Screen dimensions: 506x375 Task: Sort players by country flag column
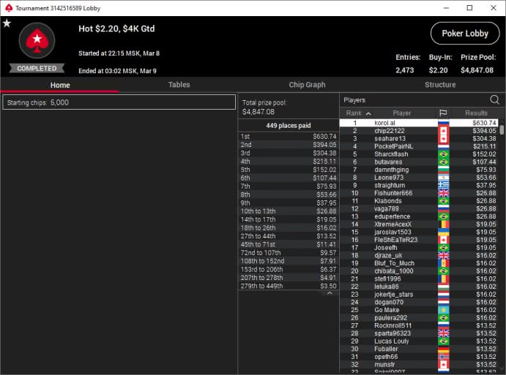point(443,113)
